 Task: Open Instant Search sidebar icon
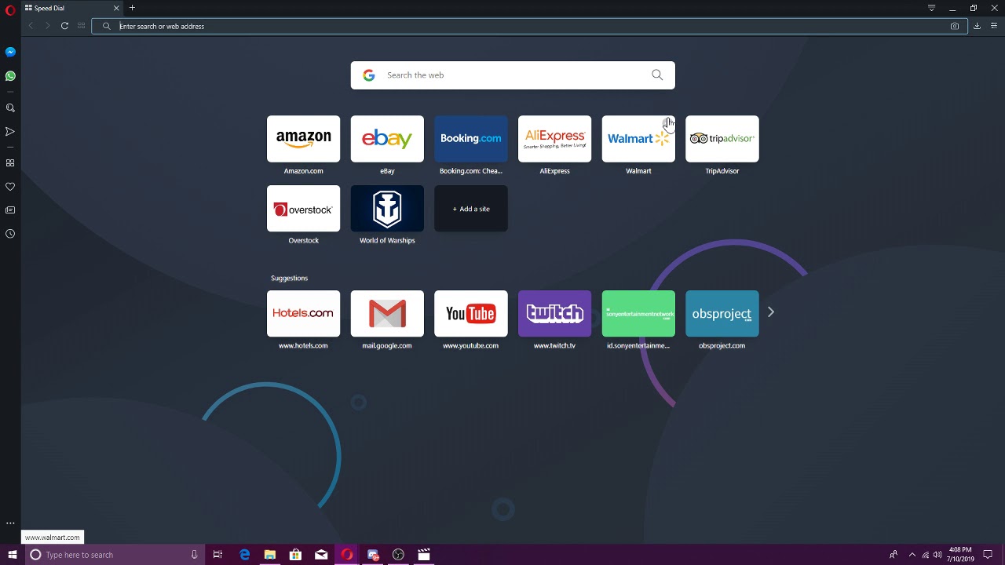[x=10, y=108]
